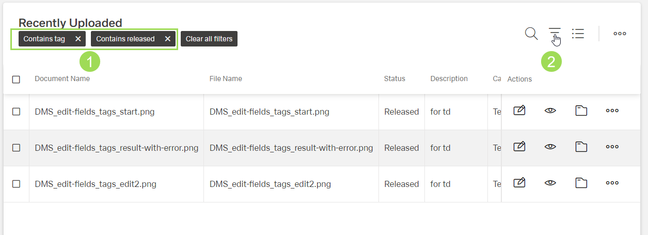The image size is (648, 235).
Task: Open folder for DMS_edit-fields_tags_result-with-error.png row
Action: tap(581, 147)
